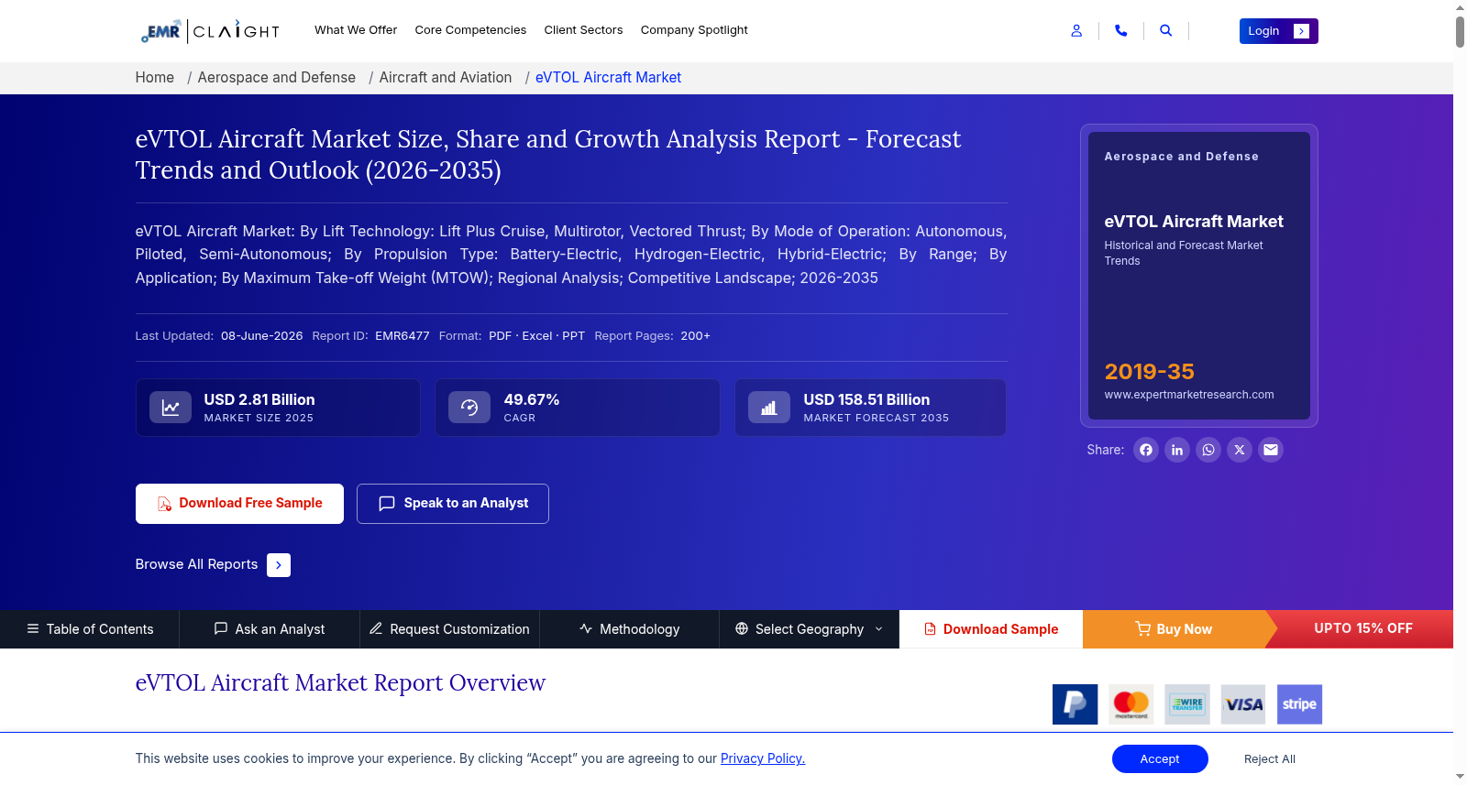This screenshot has height=785, width=1467.
Task: Select the Visa payment logo
Action: [x=1243, y=704]
